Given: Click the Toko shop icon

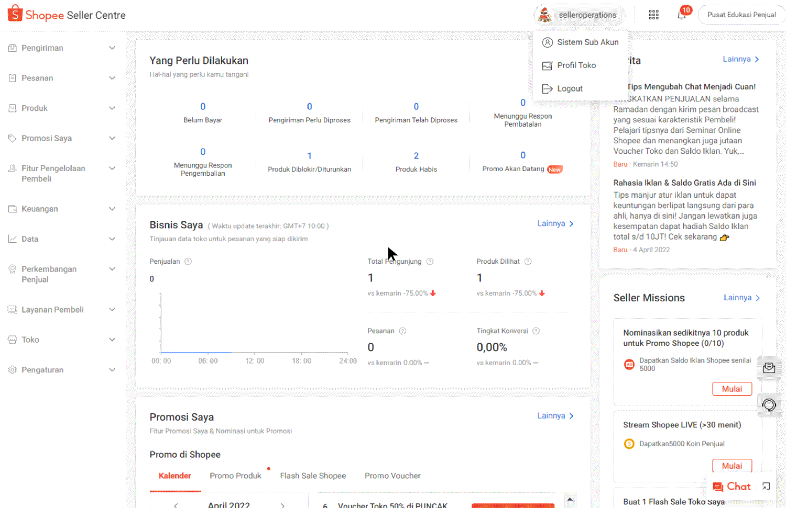Looking at the screenshot, I should point(13,340).
